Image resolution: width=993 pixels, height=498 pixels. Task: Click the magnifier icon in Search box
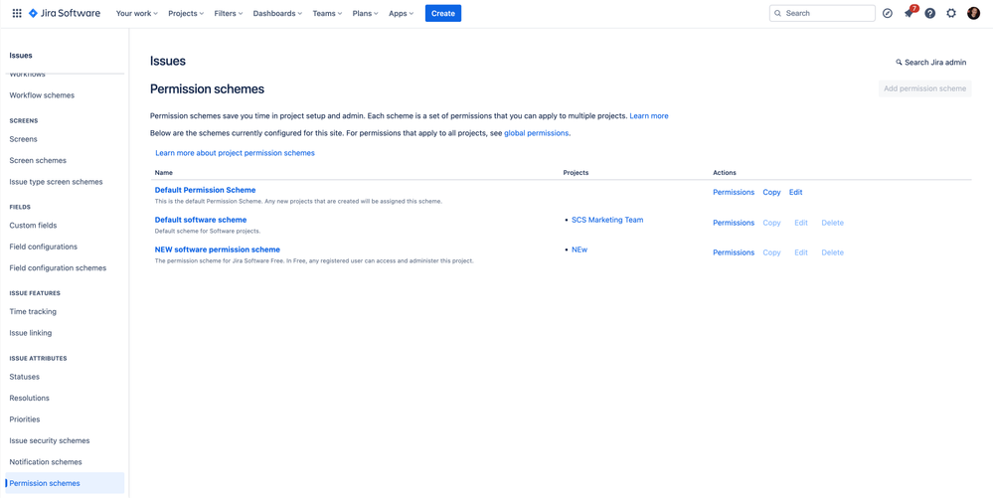(778, 13)
